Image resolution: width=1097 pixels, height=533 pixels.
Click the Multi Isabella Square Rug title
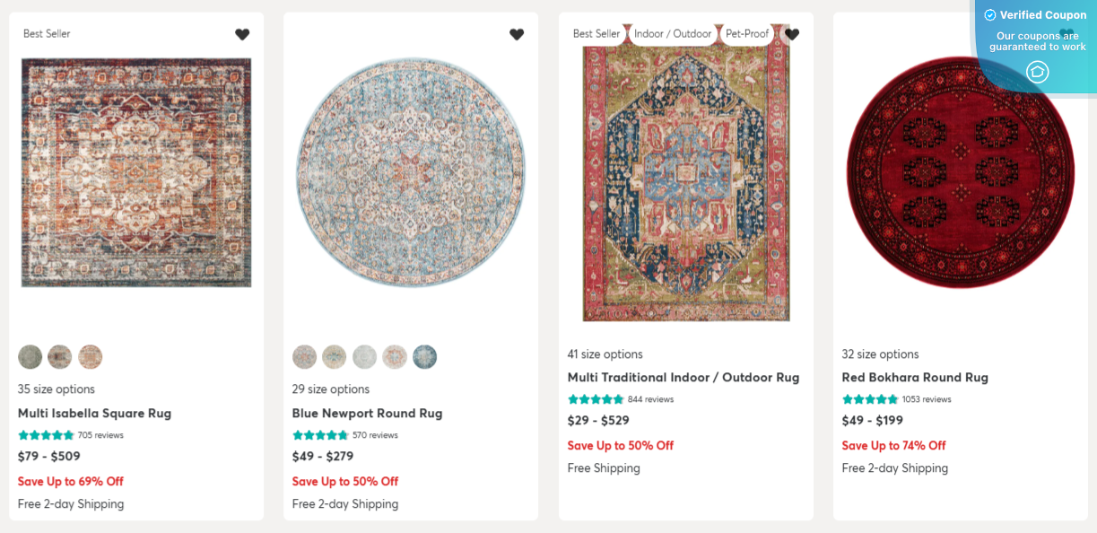[94, 413]
